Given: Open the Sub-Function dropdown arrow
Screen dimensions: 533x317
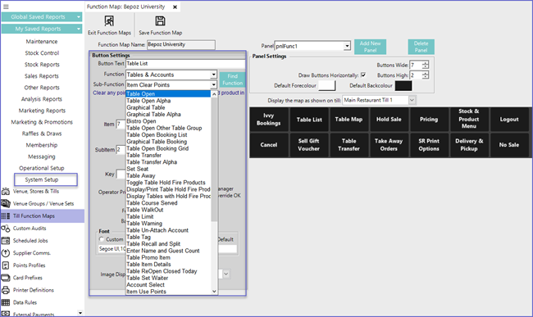Looking at the screenshot, I should (x=213, y=85).
